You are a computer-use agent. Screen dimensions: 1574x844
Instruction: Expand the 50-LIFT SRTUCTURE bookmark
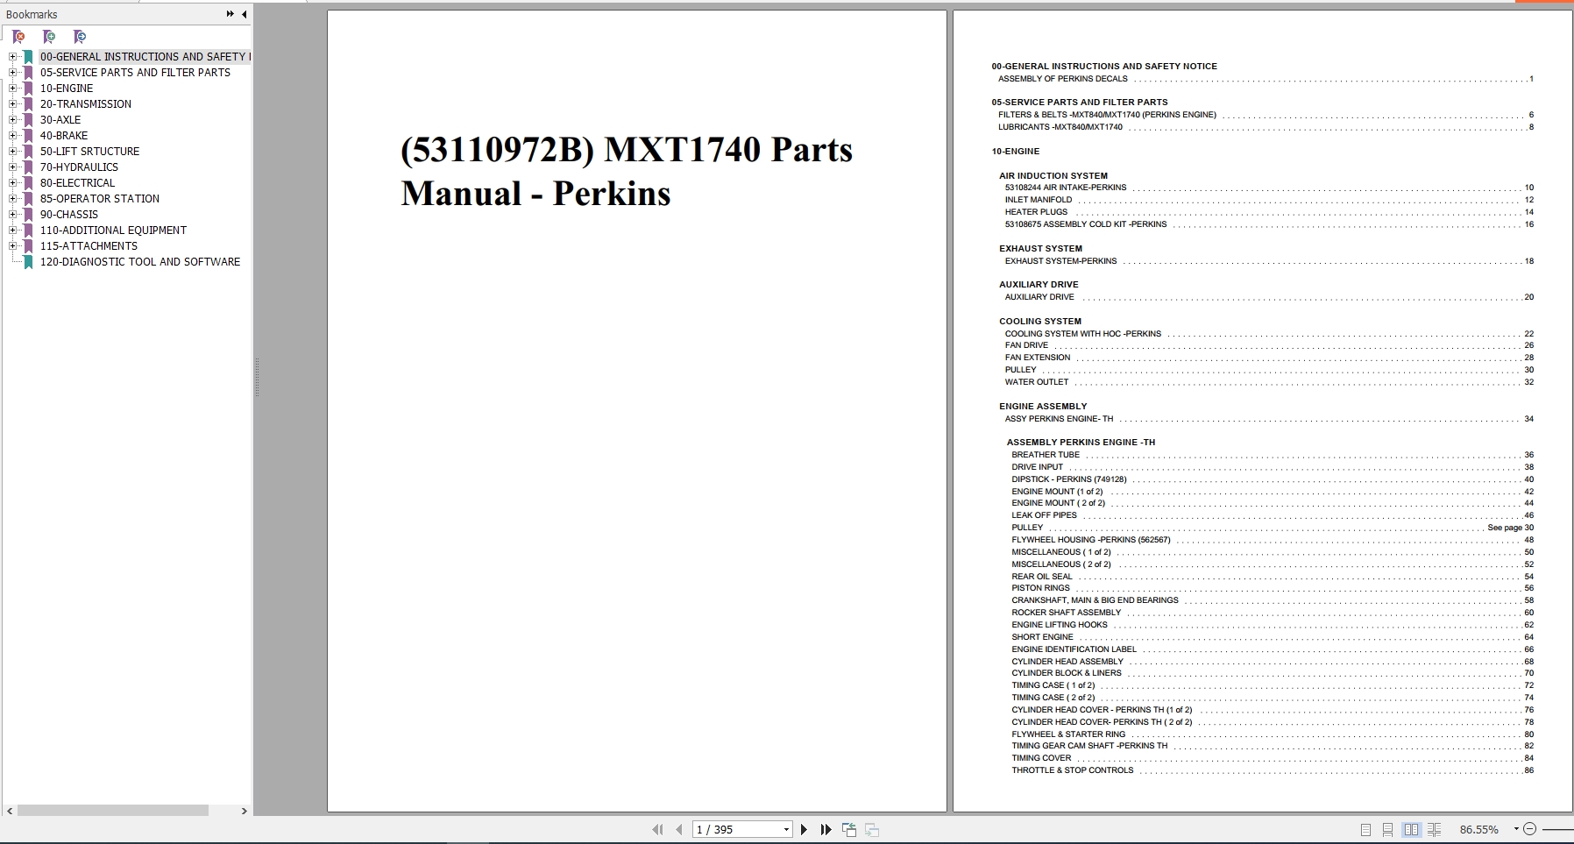(x=12, y=152)
